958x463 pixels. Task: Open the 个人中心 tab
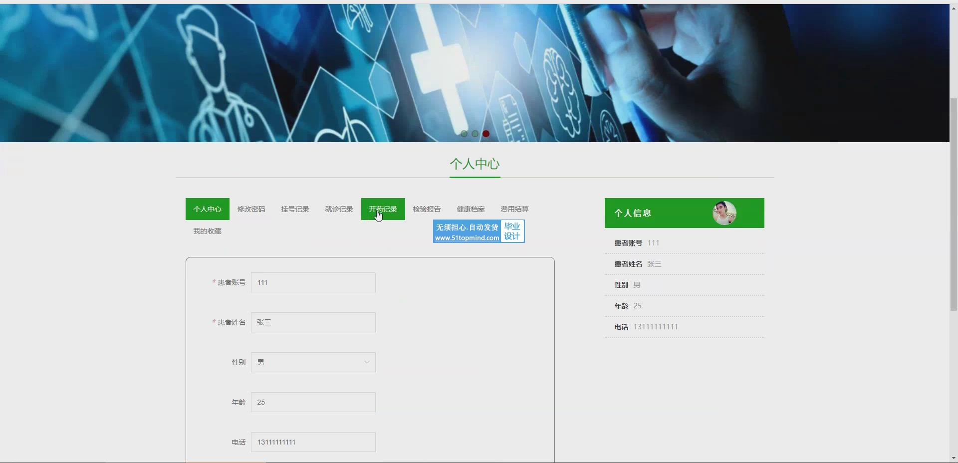[x=208, y=209]
